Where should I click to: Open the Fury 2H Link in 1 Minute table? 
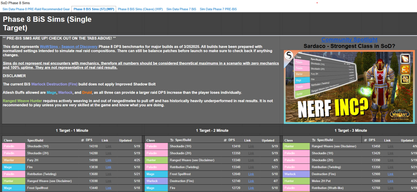[x=108, y=160]
